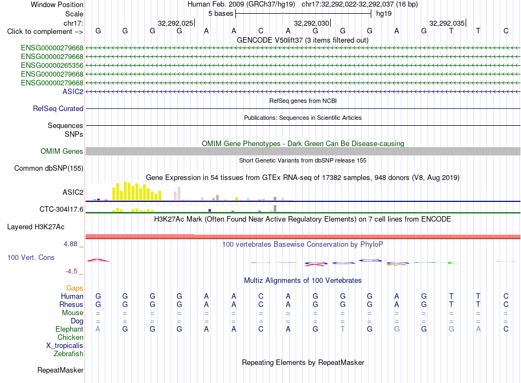This screenshot has height=383, width=521.
Task: Click the 4.88 upper conservation scale value
Action: (x=70, y=243)
